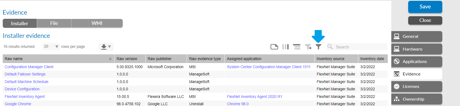
Task: Open Device Configuration link
Action: tap(22, 89)
